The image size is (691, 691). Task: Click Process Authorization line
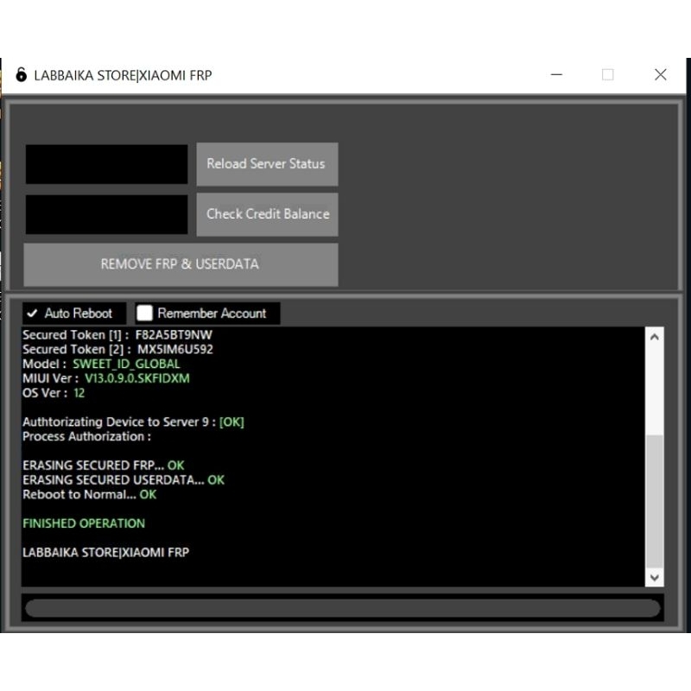87,437
